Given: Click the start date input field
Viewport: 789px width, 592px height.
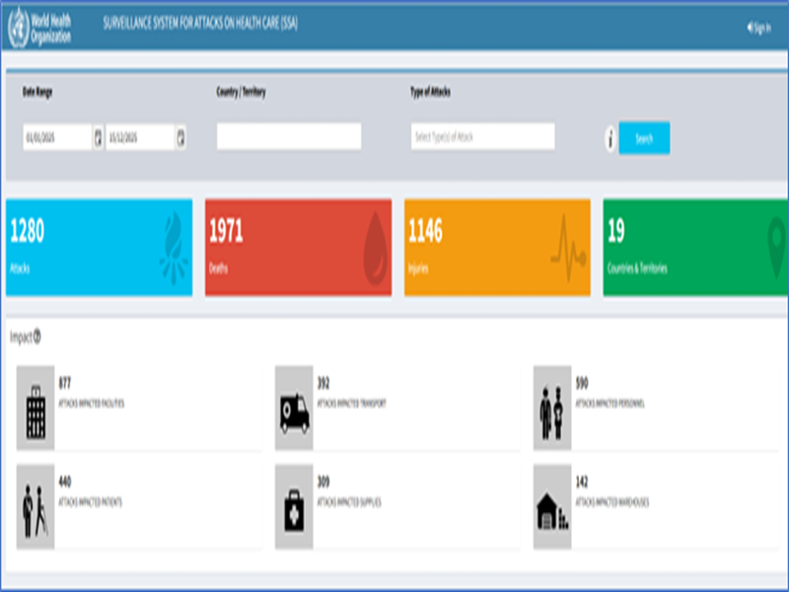Looking at the screenshot, I should pos(57,138).
